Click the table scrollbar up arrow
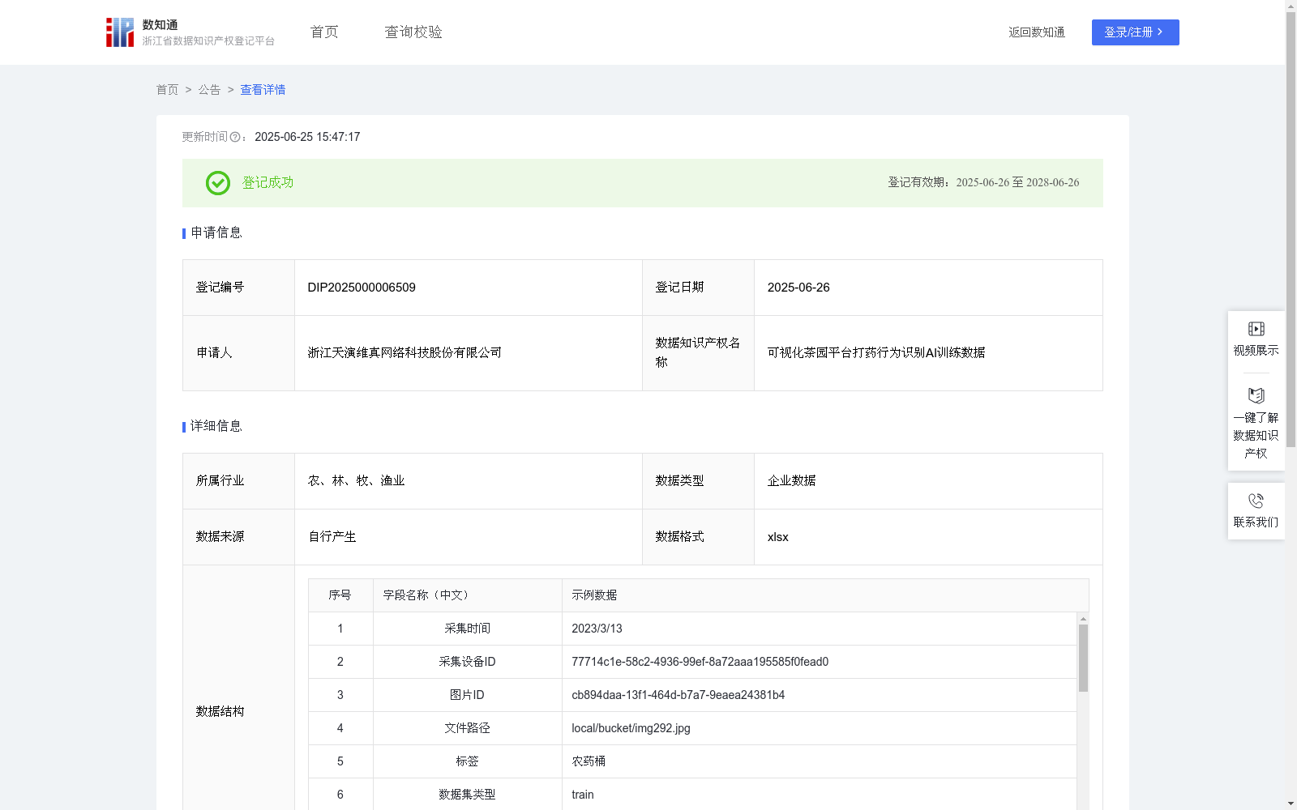 pos(1083,619)
